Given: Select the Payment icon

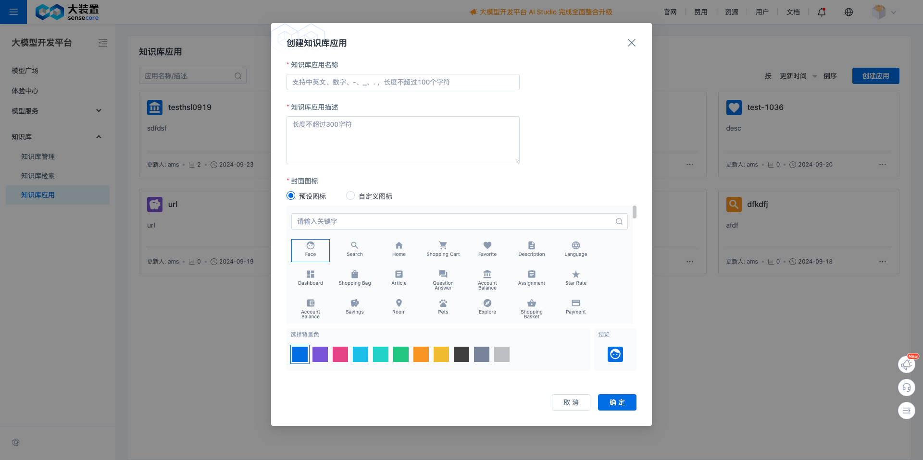Looking at the screenshot, I should [x=575, y=306].
